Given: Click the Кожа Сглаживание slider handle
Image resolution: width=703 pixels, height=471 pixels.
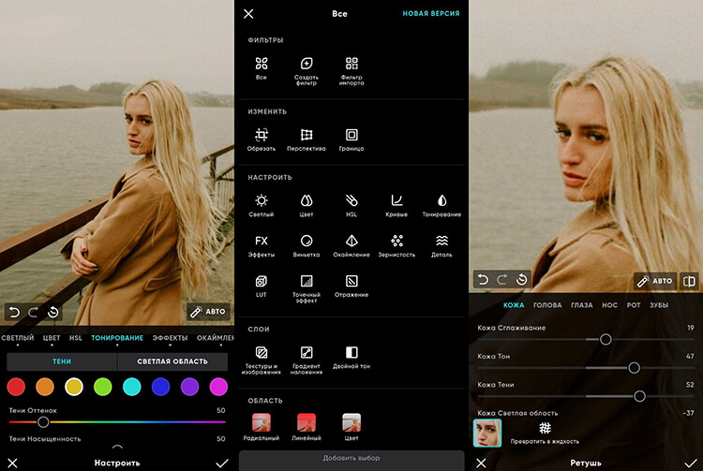Looking at the screenshot, I should (x=606, y=339).
